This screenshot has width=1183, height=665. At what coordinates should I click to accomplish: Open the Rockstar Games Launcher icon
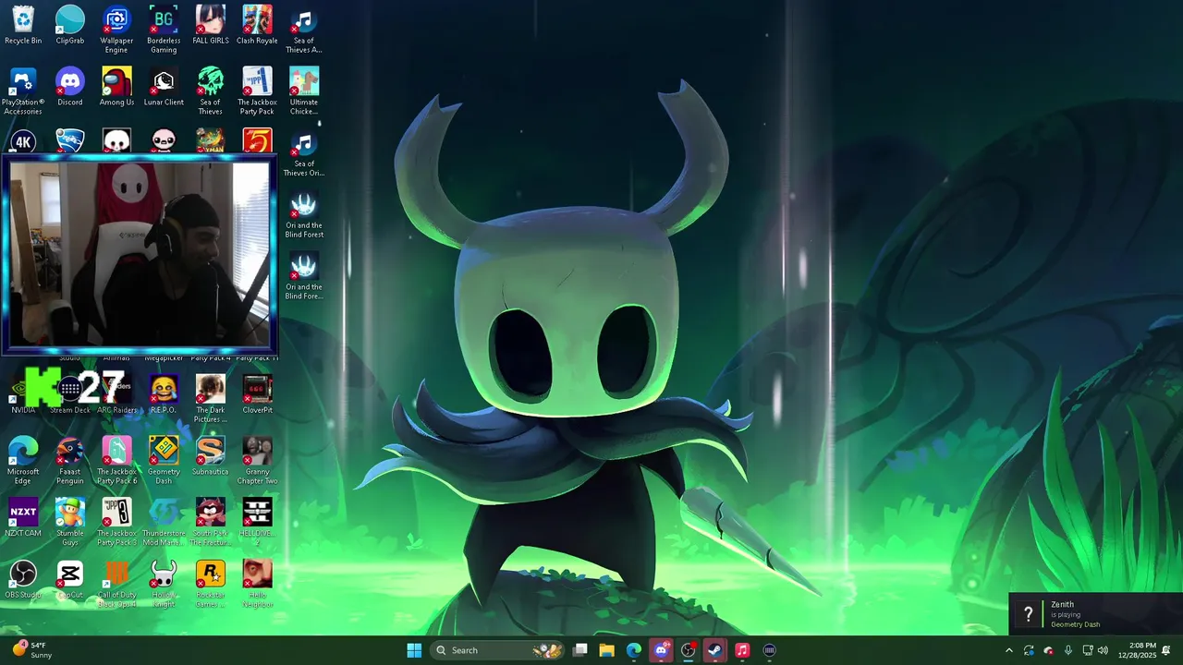(211, 583)
